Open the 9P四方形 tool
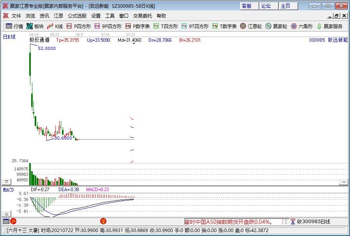Viewport: 350px width, 236px height. coord(108,27)
